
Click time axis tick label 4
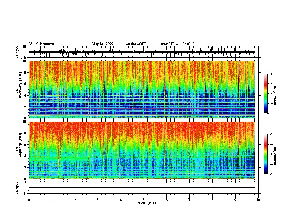coord(121,200)
